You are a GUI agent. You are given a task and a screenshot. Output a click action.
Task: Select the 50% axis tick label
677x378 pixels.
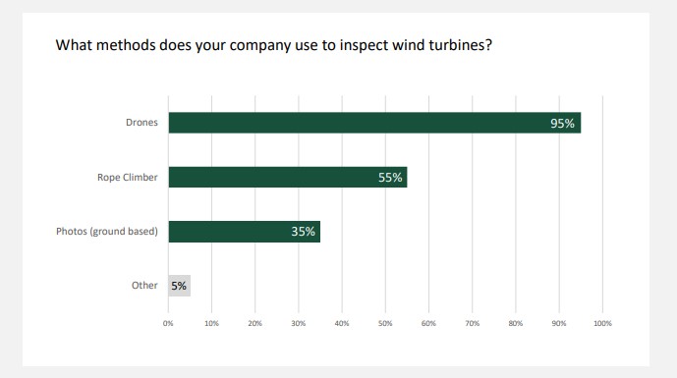(x=385, y=323)
